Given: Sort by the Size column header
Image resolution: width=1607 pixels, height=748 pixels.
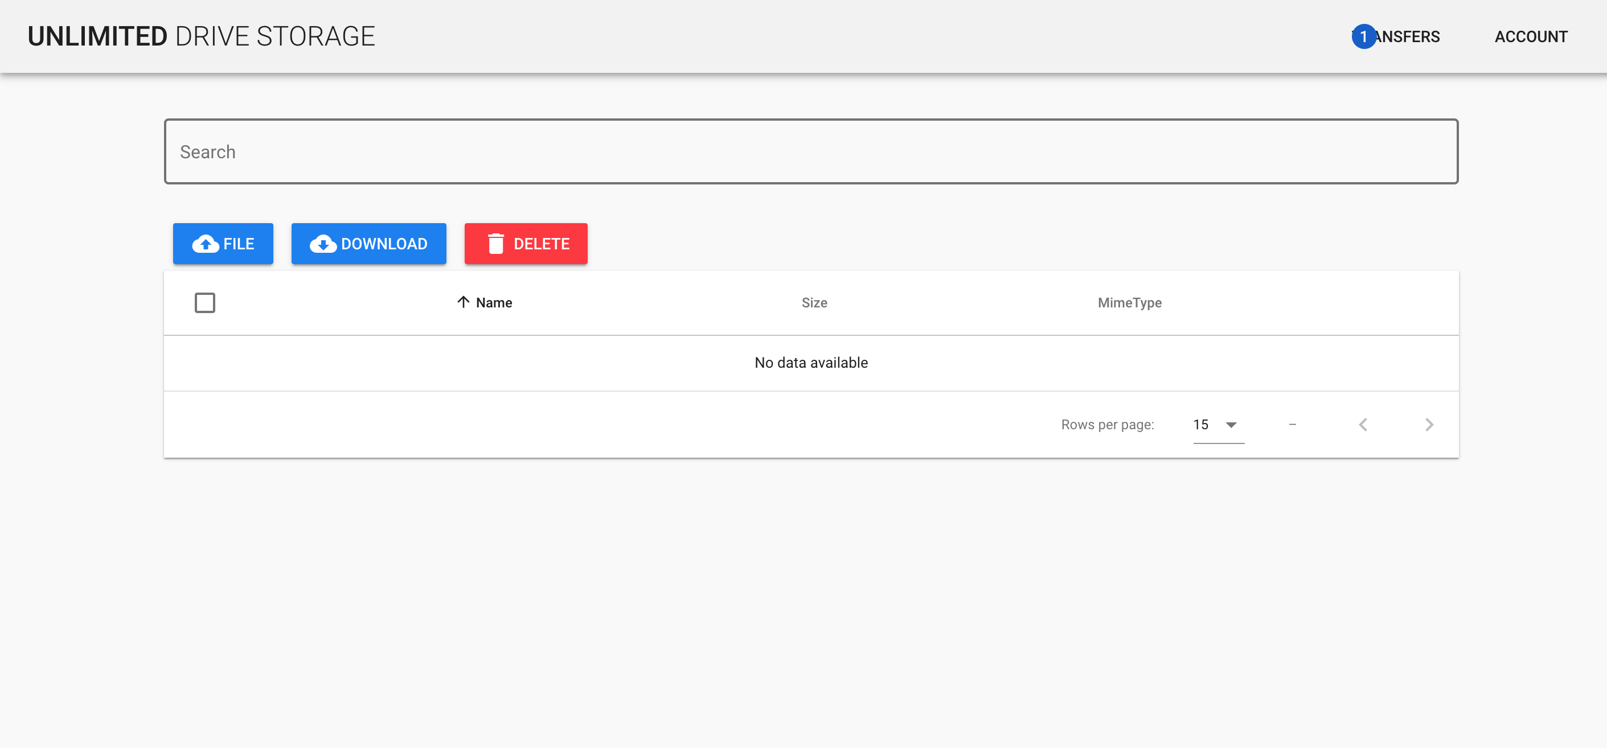Looking at the screenshot, I should click(x=814, y=303).
